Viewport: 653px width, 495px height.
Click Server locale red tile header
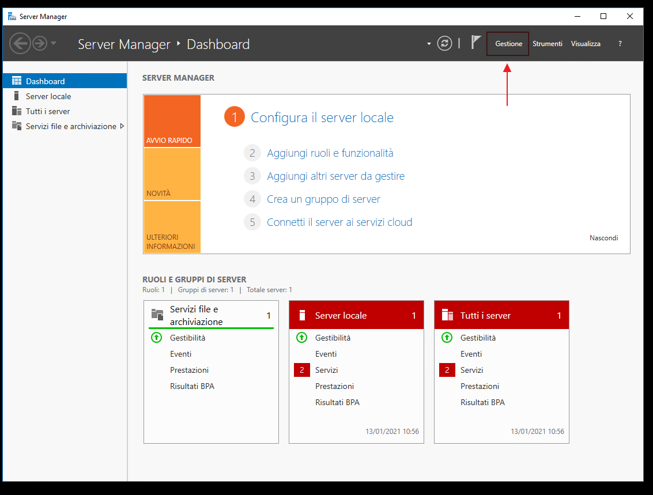pyautogui.click(x=357, y=315)
